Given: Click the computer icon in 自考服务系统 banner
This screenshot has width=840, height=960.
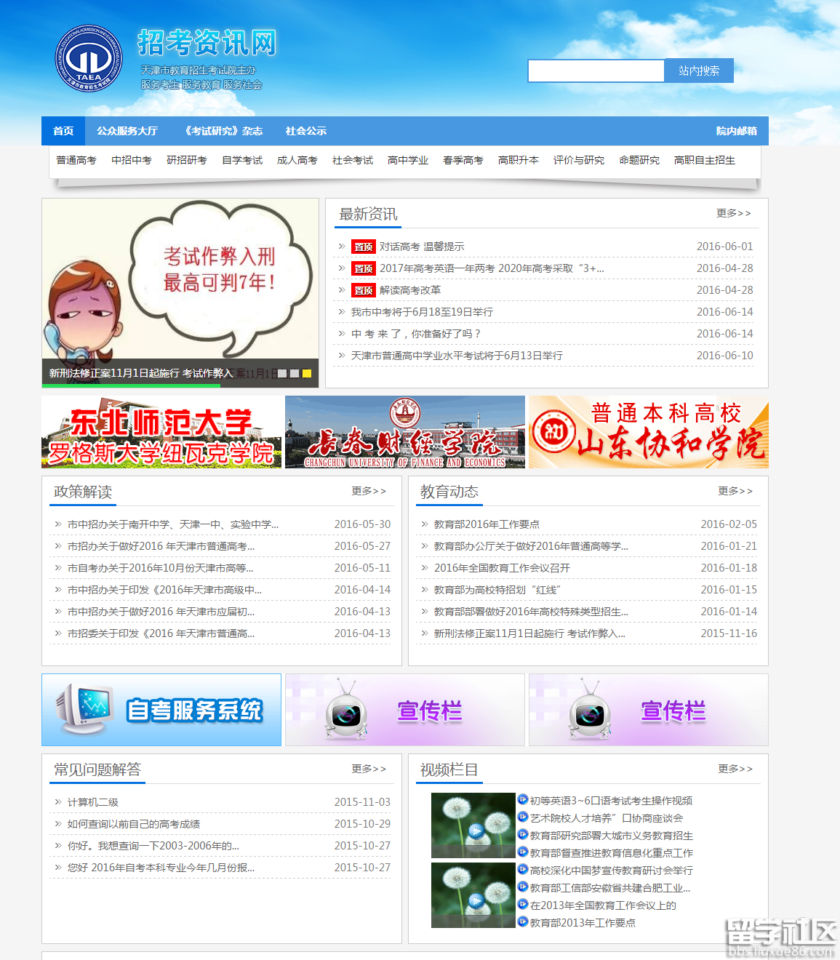Looking at the screenshot, I should tap(82, 708).
